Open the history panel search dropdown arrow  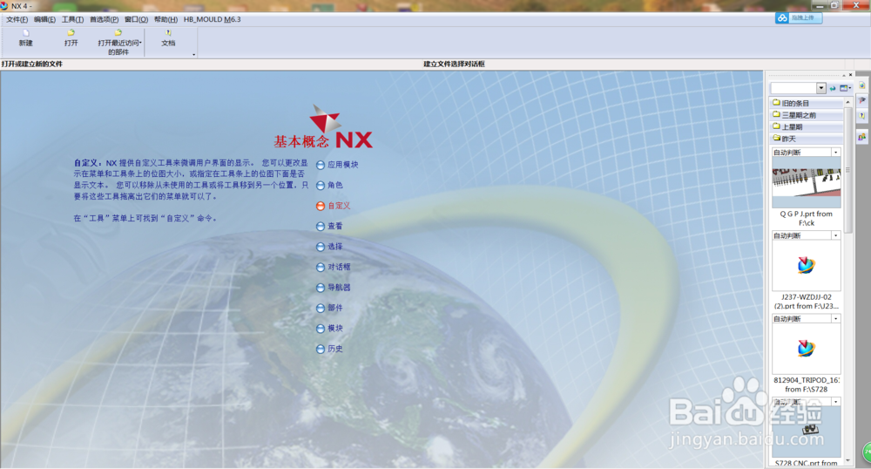[x=821, y=88]
